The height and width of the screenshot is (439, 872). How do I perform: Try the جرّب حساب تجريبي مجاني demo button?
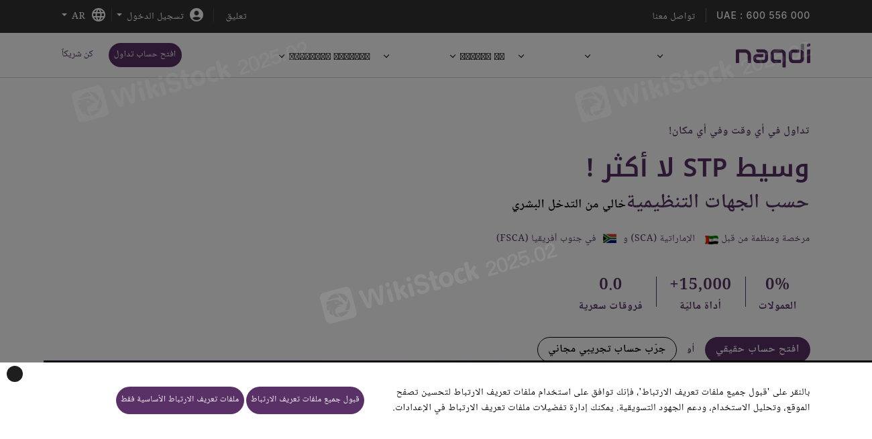(607, 349)
